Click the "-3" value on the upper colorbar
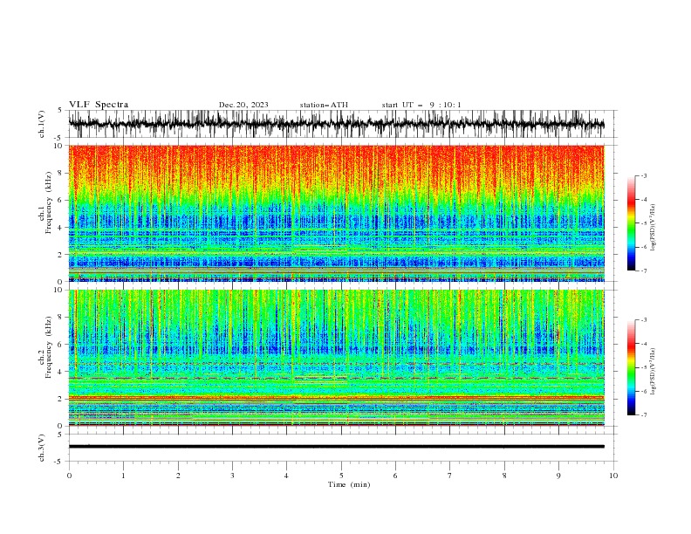Image resolution: width=691 pixels, height=534 pixels. pyautogui.click(x=643, y=176)
